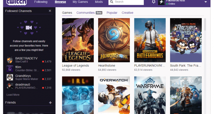Image resolution: width=214 pixels, height=114 pixels.
Task: Open the notifications bell
Action: pos(154,2)
